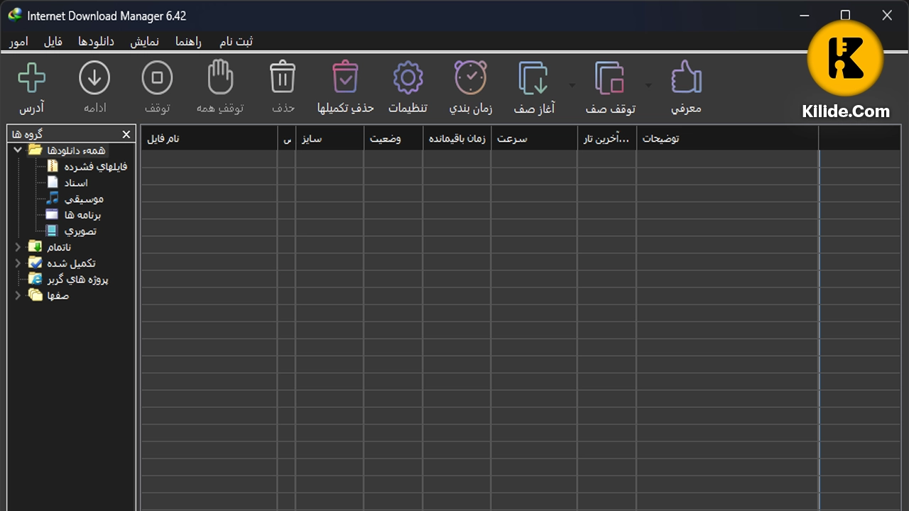Expand the تکمیل شده tree node arrow
This screenshot has height=511, width=909.
[x=18, y=263]
